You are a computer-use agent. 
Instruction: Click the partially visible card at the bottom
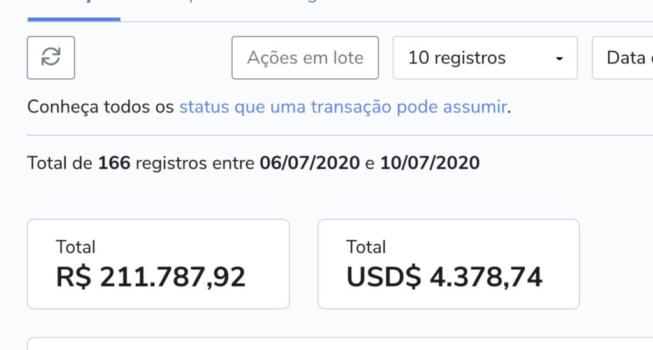coord(340,344)
